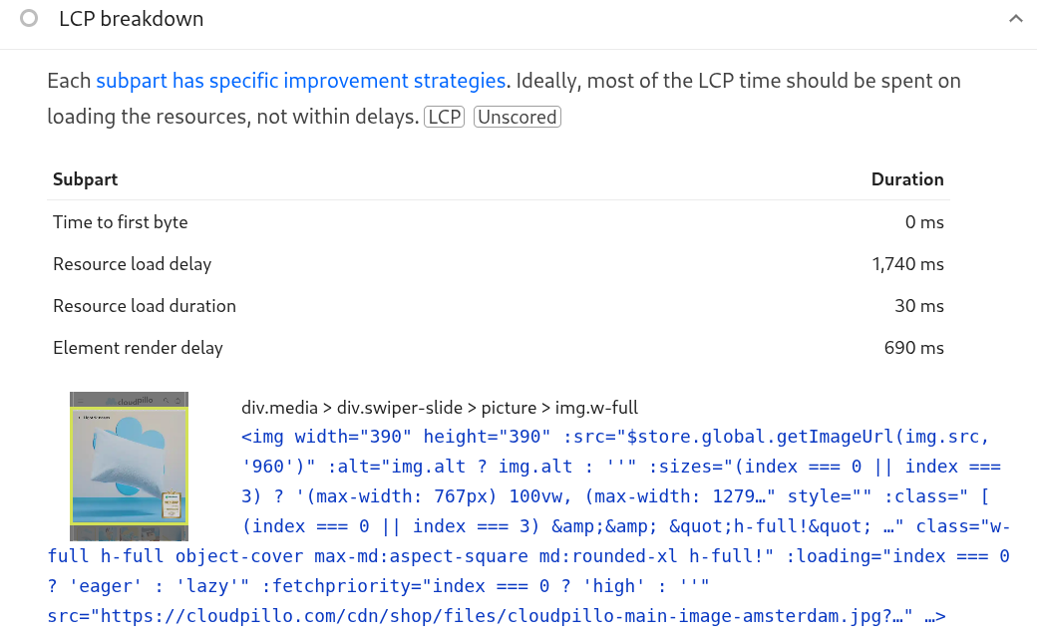Open the pillow LCP element screenshot thumbnail
Viewport: 1041px width, 640px height.
coord(129,466)
